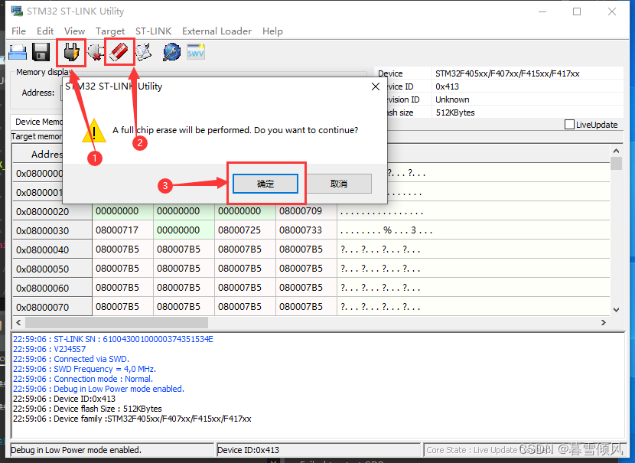This screenshot has width=635, height=463.
Task: Maximize the ST-LINK Utility window
Action: tap(577, 11)
